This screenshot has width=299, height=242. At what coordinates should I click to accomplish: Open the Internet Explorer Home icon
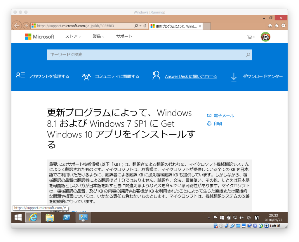270,26
